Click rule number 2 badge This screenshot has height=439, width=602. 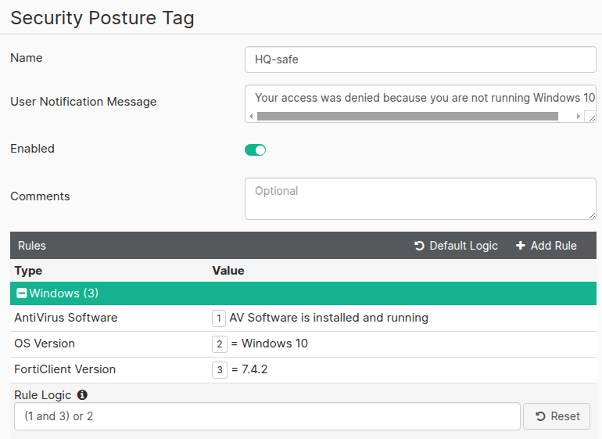(219, 344)
